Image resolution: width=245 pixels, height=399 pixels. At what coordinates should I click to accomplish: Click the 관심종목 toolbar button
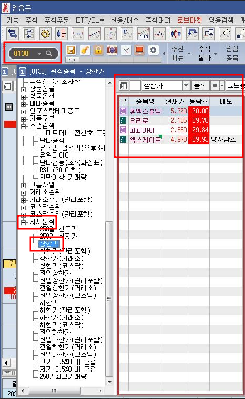232,53
